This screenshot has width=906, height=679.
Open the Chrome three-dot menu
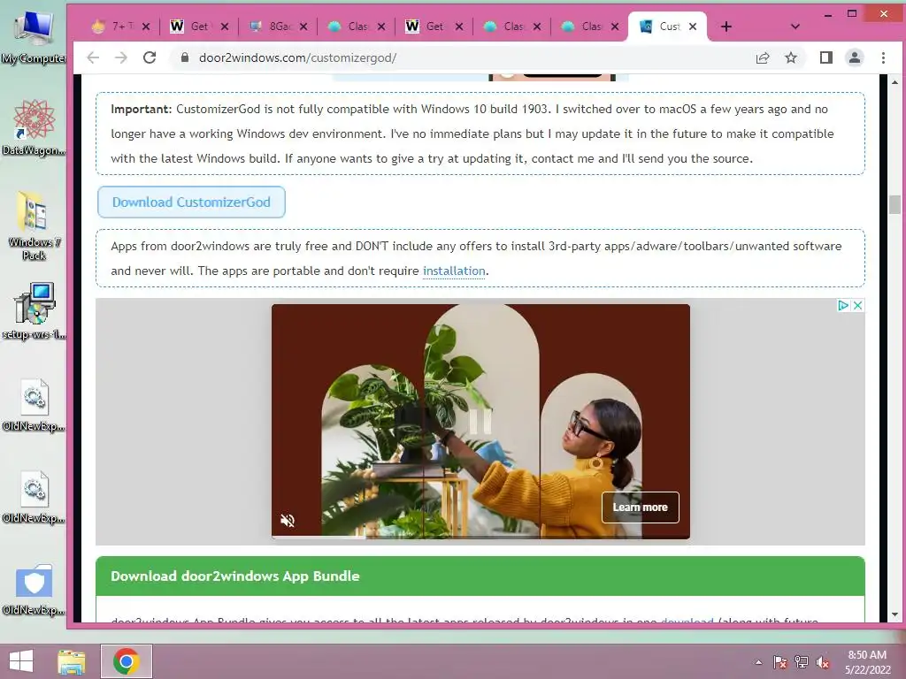tap(883, 57)
